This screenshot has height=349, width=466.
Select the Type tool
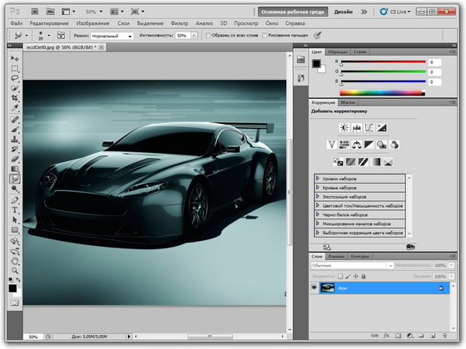(x=15, y=210)
